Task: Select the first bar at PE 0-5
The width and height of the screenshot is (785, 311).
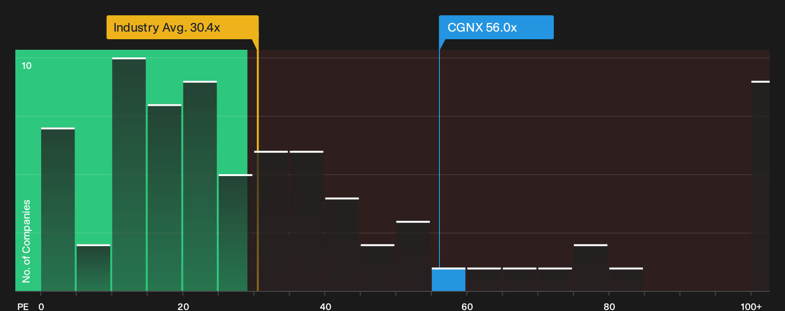Action: tap(58, 210)
